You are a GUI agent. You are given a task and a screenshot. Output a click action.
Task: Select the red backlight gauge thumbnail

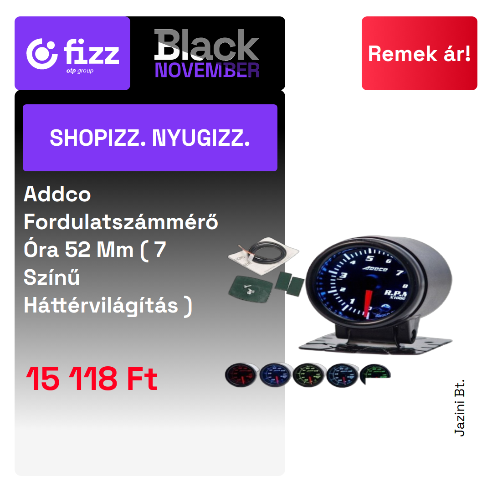pyautogui.click(x=241, y=374)
